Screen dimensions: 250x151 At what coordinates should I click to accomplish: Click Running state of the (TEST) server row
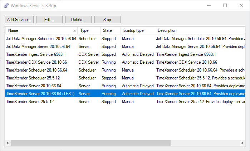point(109,94)
